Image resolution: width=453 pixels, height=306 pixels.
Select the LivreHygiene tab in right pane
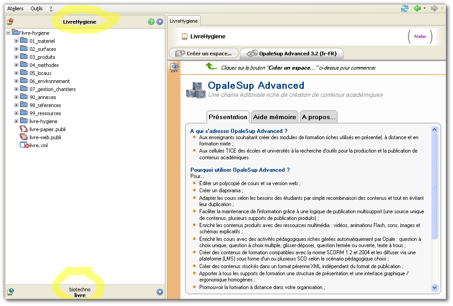(184, 21)
